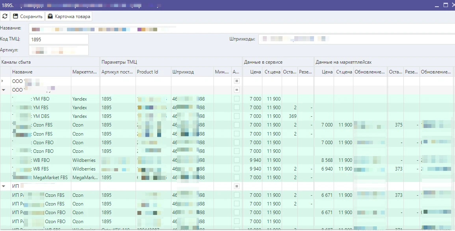
Task: Click the Артикул пост. column header
Action: pos(117,72)
